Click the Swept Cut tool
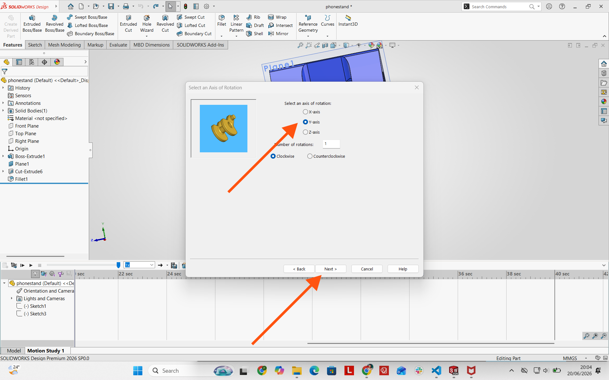 coord(191,17)
